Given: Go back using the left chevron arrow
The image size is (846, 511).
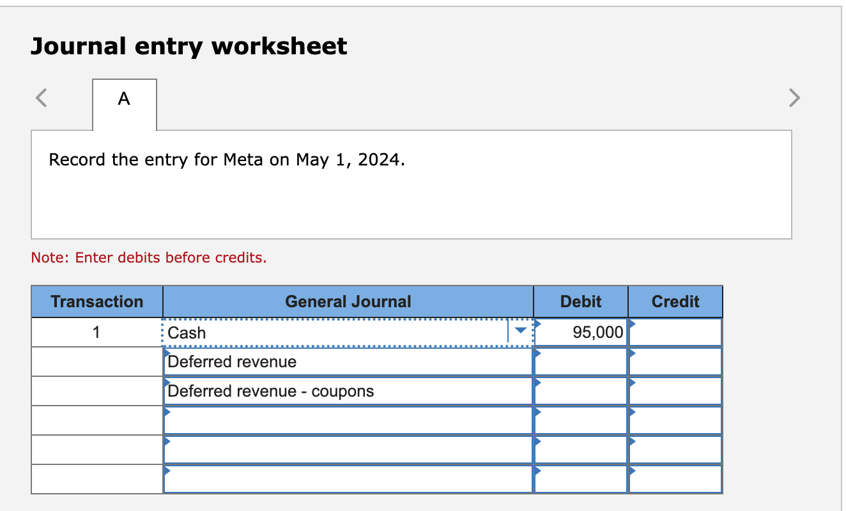Looking at the screenshot, I should 41,98.
